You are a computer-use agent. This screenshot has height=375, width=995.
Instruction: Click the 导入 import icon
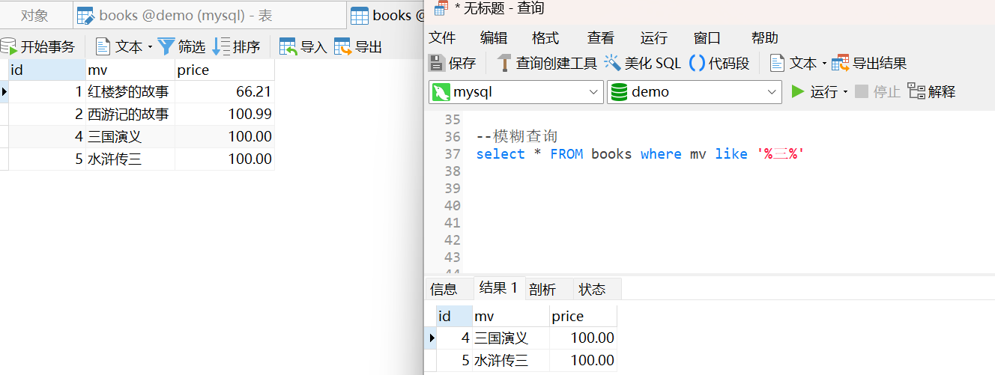tap(288, 46)
